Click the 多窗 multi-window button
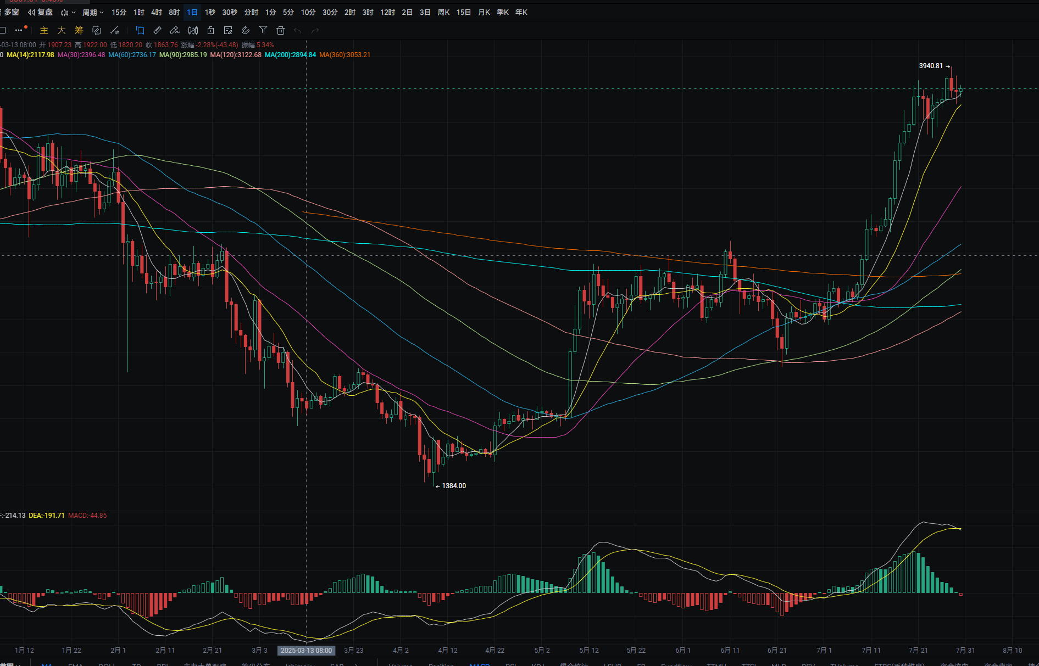Viewport: 1039px width, 666px height. click(10, 12)
